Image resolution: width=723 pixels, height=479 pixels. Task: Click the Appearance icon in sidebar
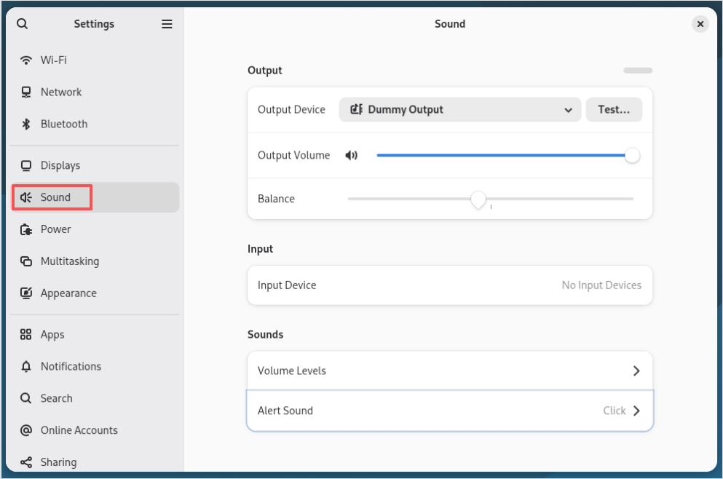[x=26, y=293]
